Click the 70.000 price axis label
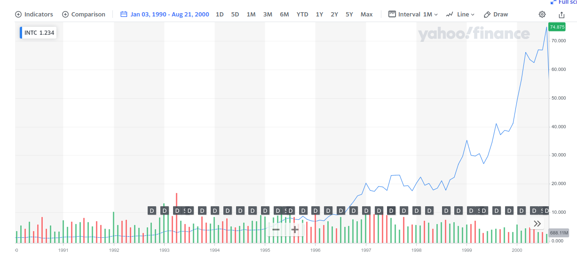 pos(558,41)
